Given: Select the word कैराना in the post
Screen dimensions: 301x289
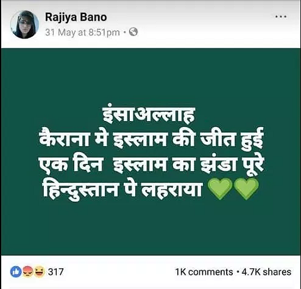Looking at the screenshot, I should click(x=64, y=138).
